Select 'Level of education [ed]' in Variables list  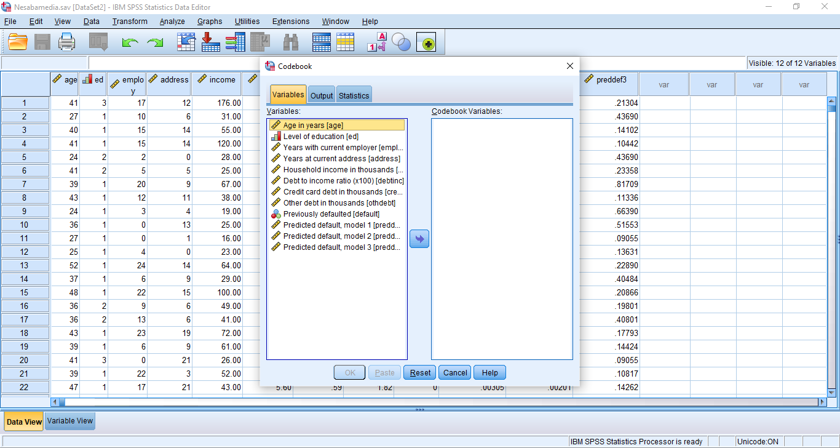(x=320, y=137)
